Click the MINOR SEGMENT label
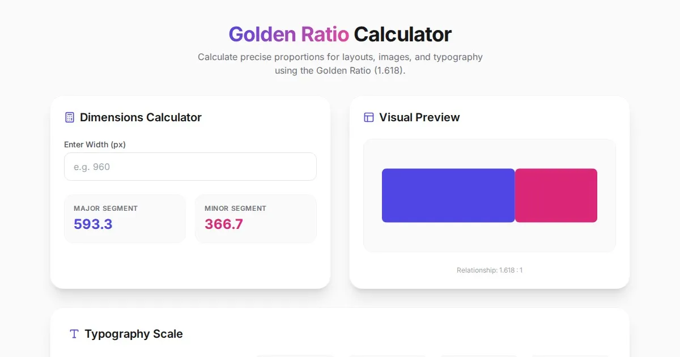 [235, 209]
